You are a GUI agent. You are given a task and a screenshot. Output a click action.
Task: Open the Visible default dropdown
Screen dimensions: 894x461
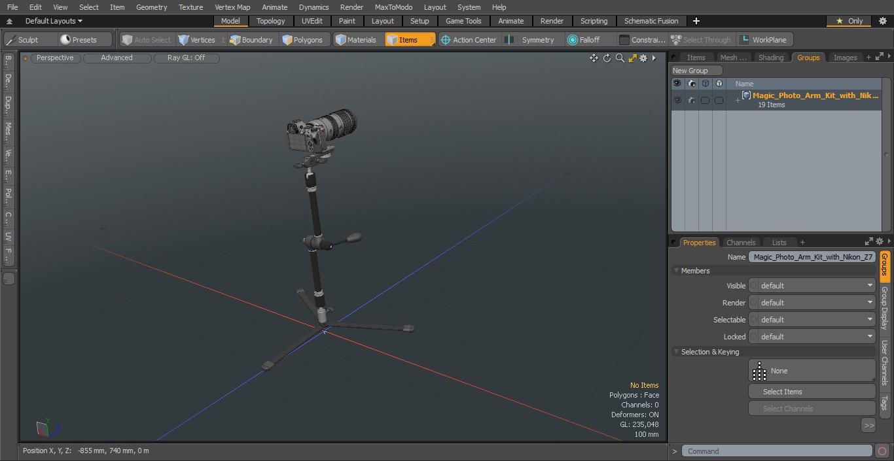[817, 286]
